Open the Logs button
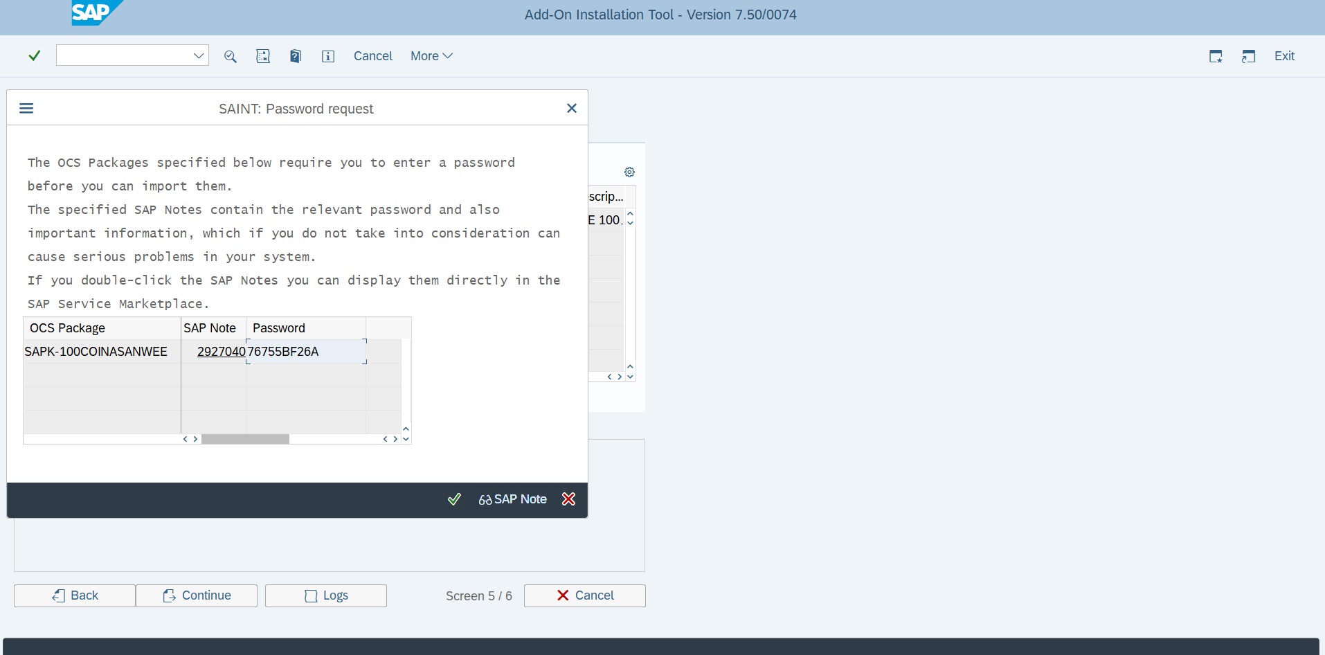Screen dimensions: 1325x655 point(326,595)
